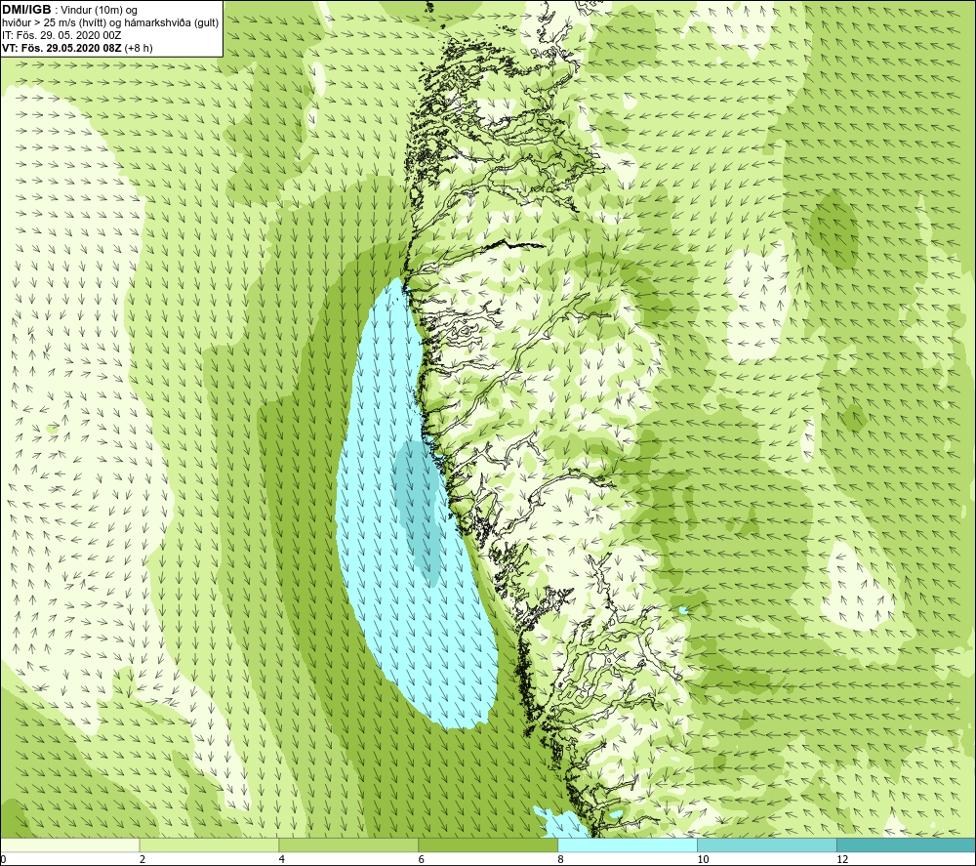This screenshot has width=976, height=866.
Task: Click the darker teal wind core offshore
Action: point(417,511)
